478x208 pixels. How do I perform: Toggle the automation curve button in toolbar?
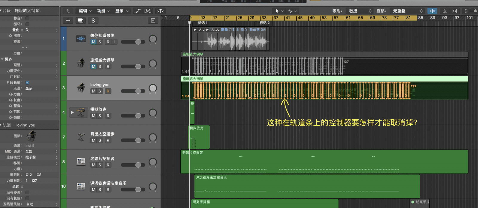(x=138, y=11)
